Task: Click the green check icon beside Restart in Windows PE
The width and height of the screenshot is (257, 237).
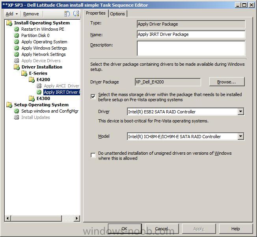Action: [x=17, y=29]
